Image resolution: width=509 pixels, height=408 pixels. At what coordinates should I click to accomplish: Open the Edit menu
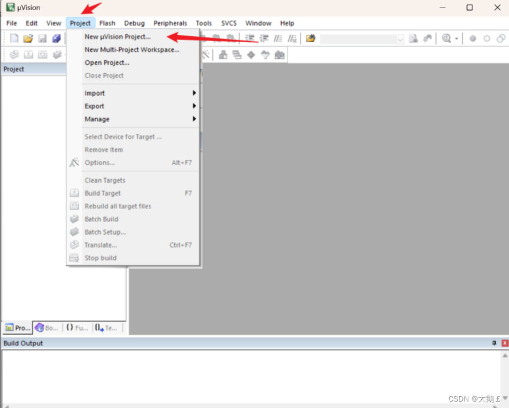[32, 23]
